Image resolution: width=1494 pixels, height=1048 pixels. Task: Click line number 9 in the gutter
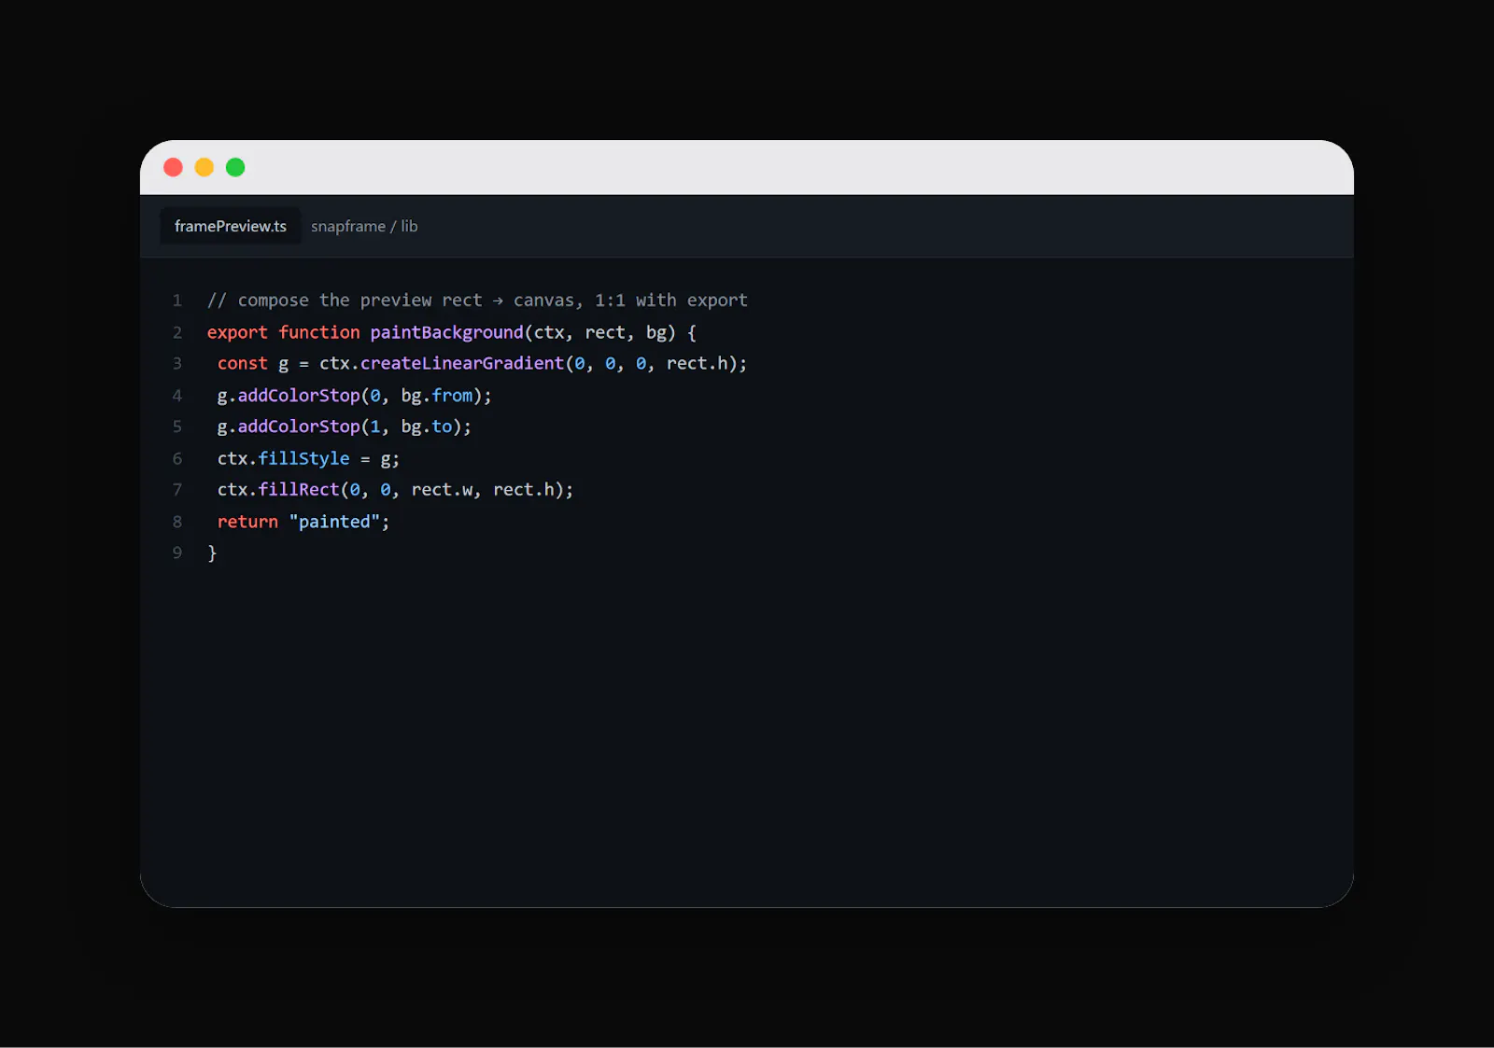tap(176, 553)
